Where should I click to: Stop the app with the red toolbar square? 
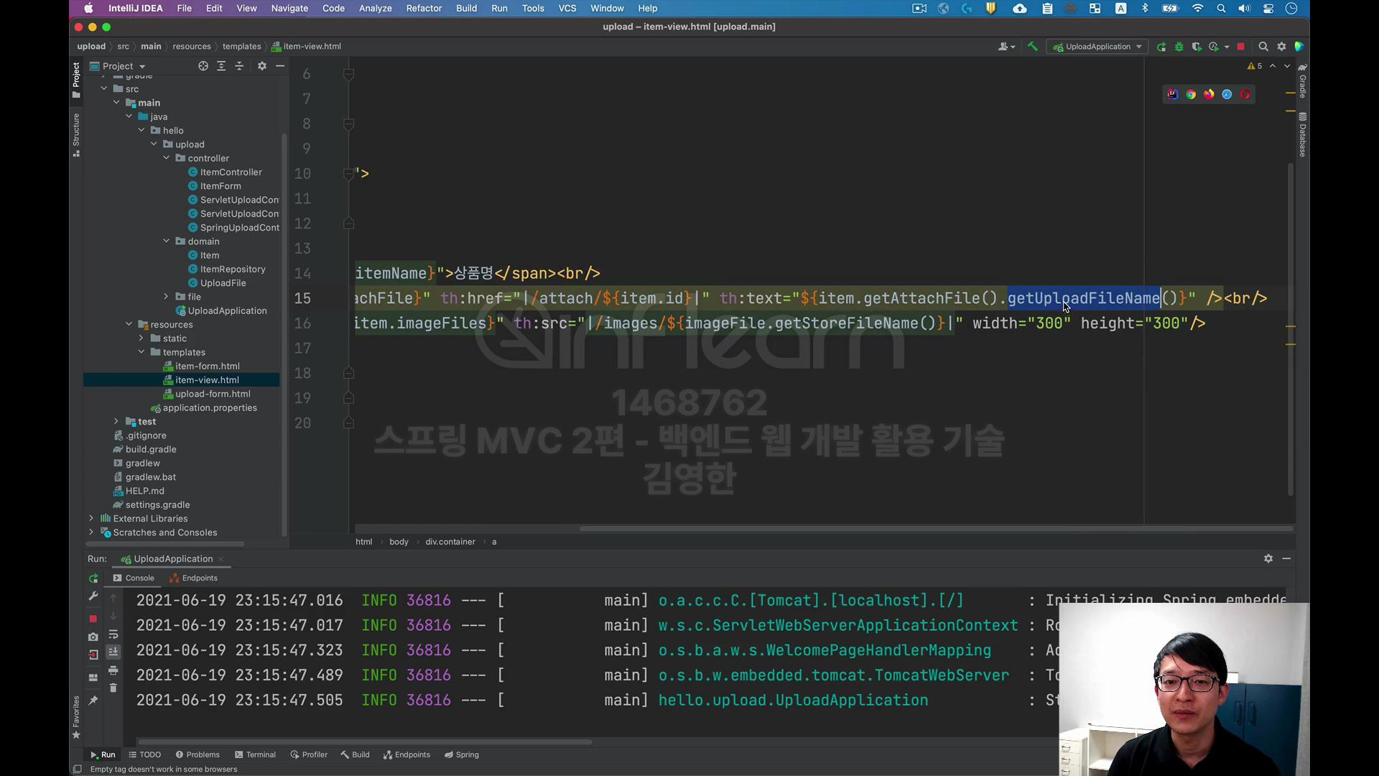click(x=1240, y=47)
